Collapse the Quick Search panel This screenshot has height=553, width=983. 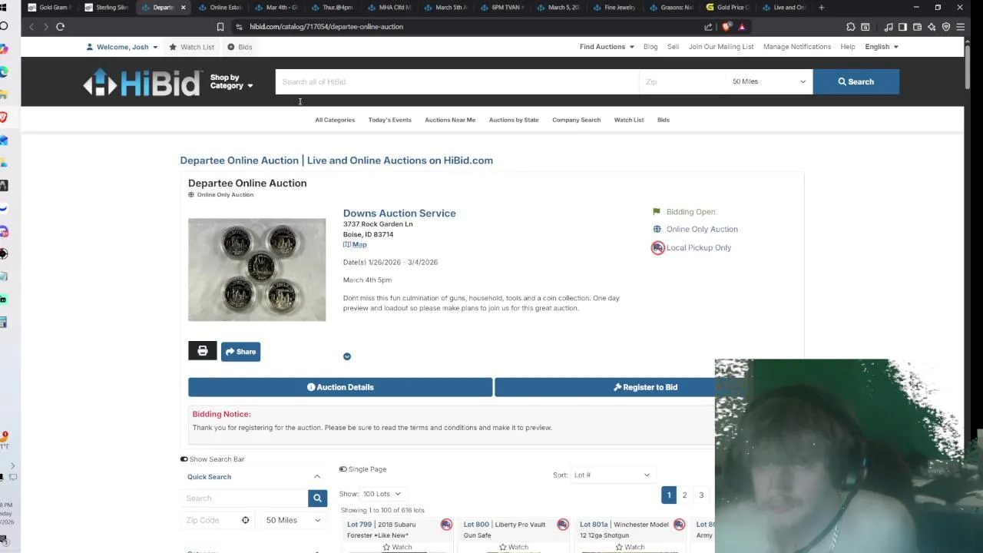click(x=316, y=477)
